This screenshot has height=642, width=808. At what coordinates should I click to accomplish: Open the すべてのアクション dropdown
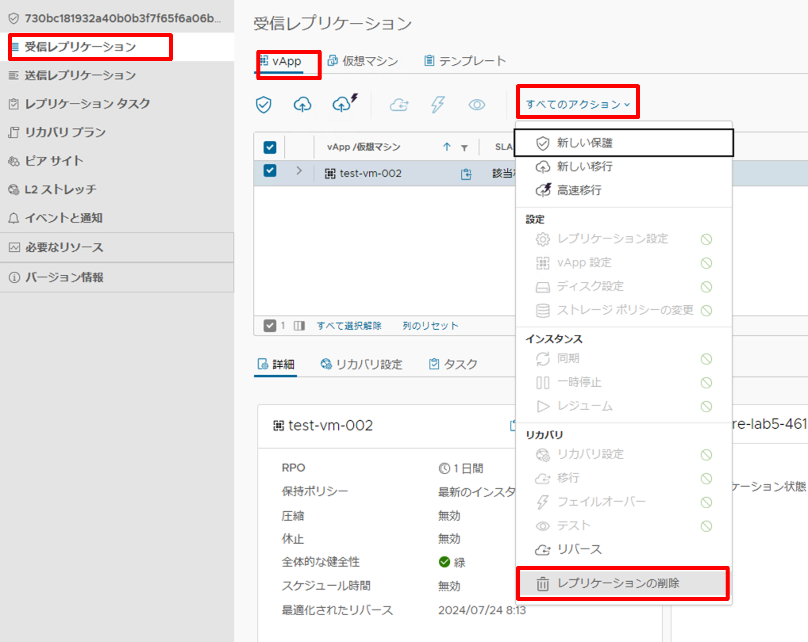pyautogui.click(x=577, y=103)
